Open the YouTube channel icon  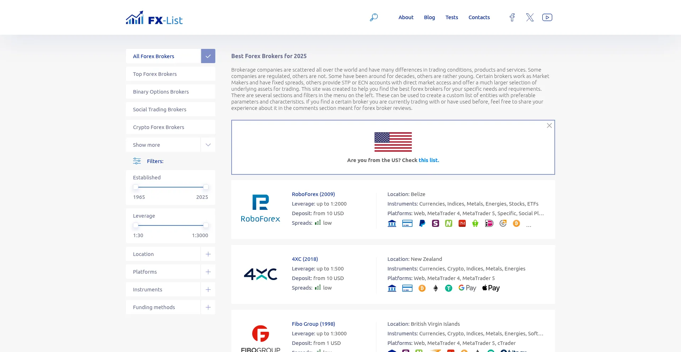(x=547, y=17)
